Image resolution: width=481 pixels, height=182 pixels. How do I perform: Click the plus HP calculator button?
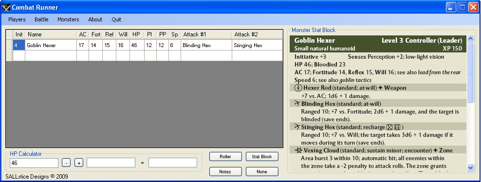click(79, 163)
